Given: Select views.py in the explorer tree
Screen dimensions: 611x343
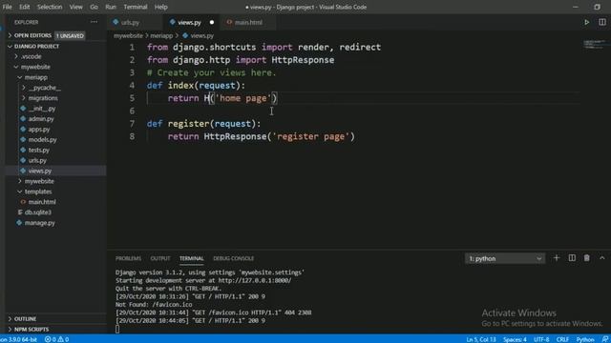Looking at the screenshot, I should pyautogui.click(x=40, y=171).
